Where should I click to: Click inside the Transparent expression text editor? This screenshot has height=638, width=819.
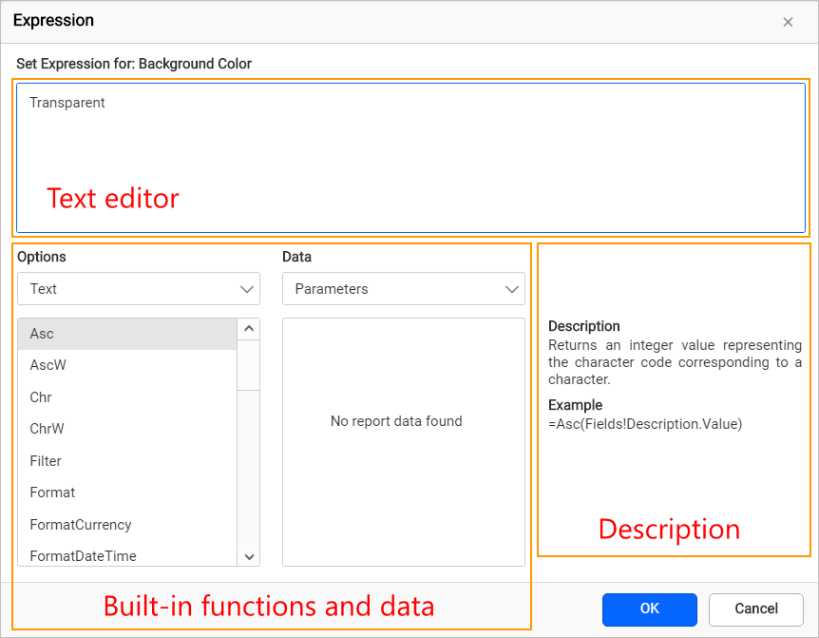tap(409, 152)
